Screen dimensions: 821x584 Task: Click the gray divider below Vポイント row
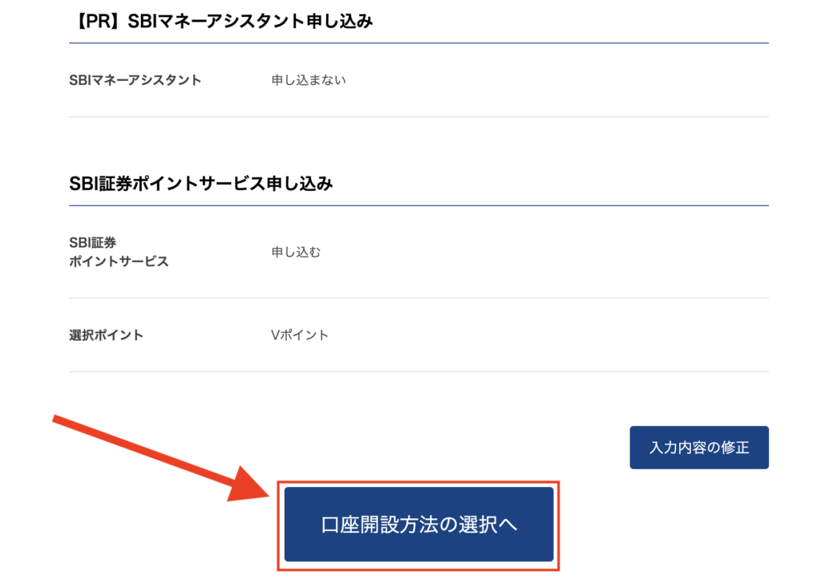pyautogui.click(x=419, y=371)
